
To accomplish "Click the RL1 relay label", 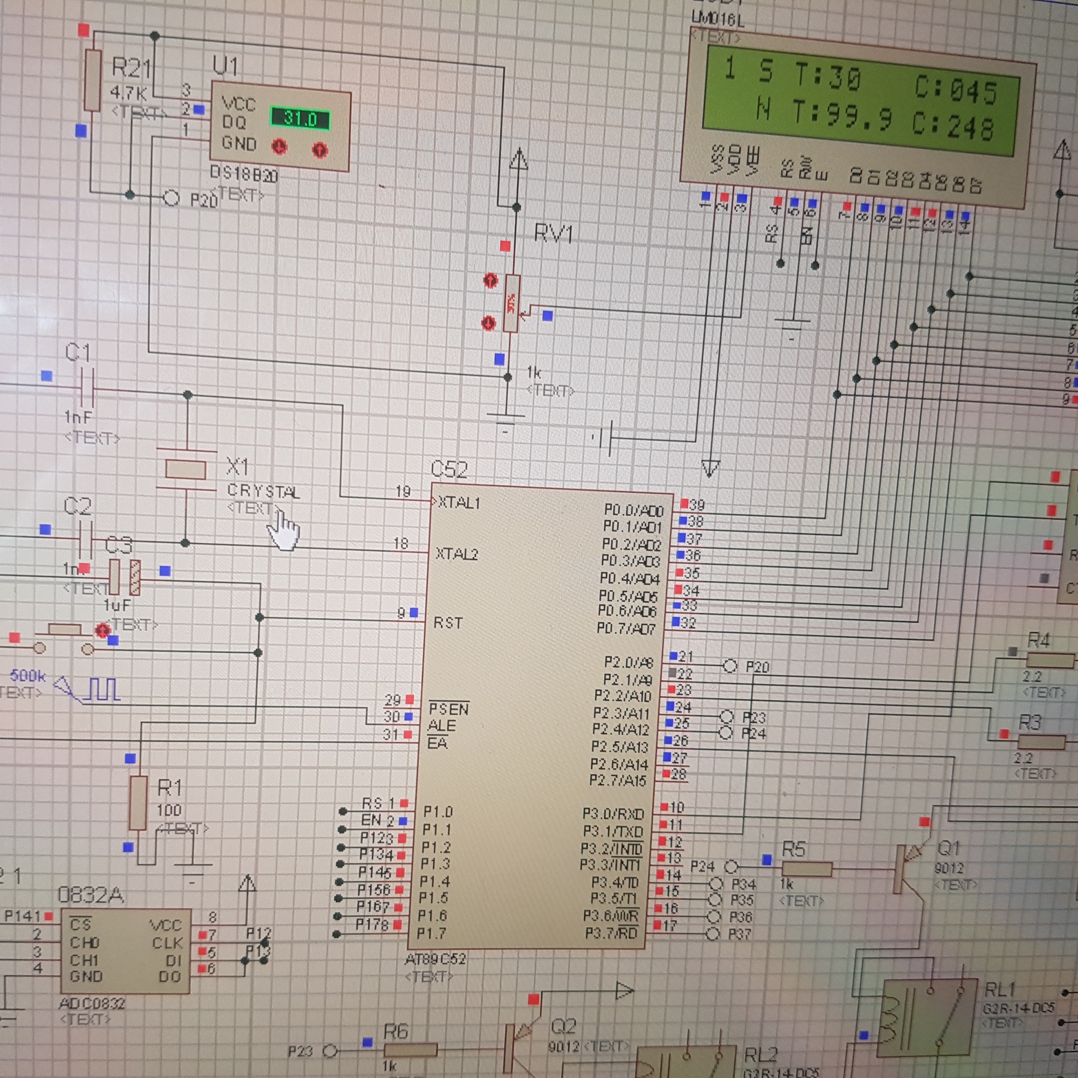I will click(x=1000, y=990).
